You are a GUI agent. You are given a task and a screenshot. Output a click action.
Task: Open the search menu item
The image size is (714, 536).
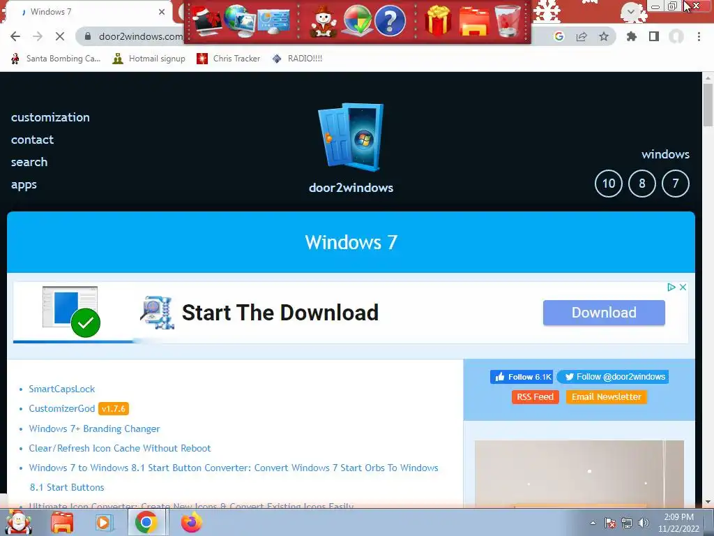click(x=29, y=162)
